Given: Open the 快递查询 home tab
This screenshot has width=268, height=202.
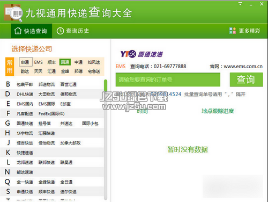Looking at the screenshot, I should 32,31.
